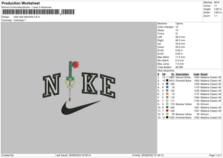223x158 pixels.
Task: Click the red rose in the design
Action: [75, 64]
